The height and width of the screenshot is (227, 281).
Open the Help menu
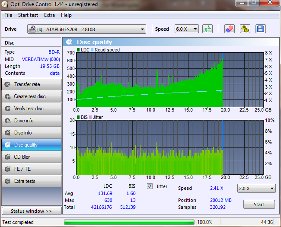pos(66,15)
